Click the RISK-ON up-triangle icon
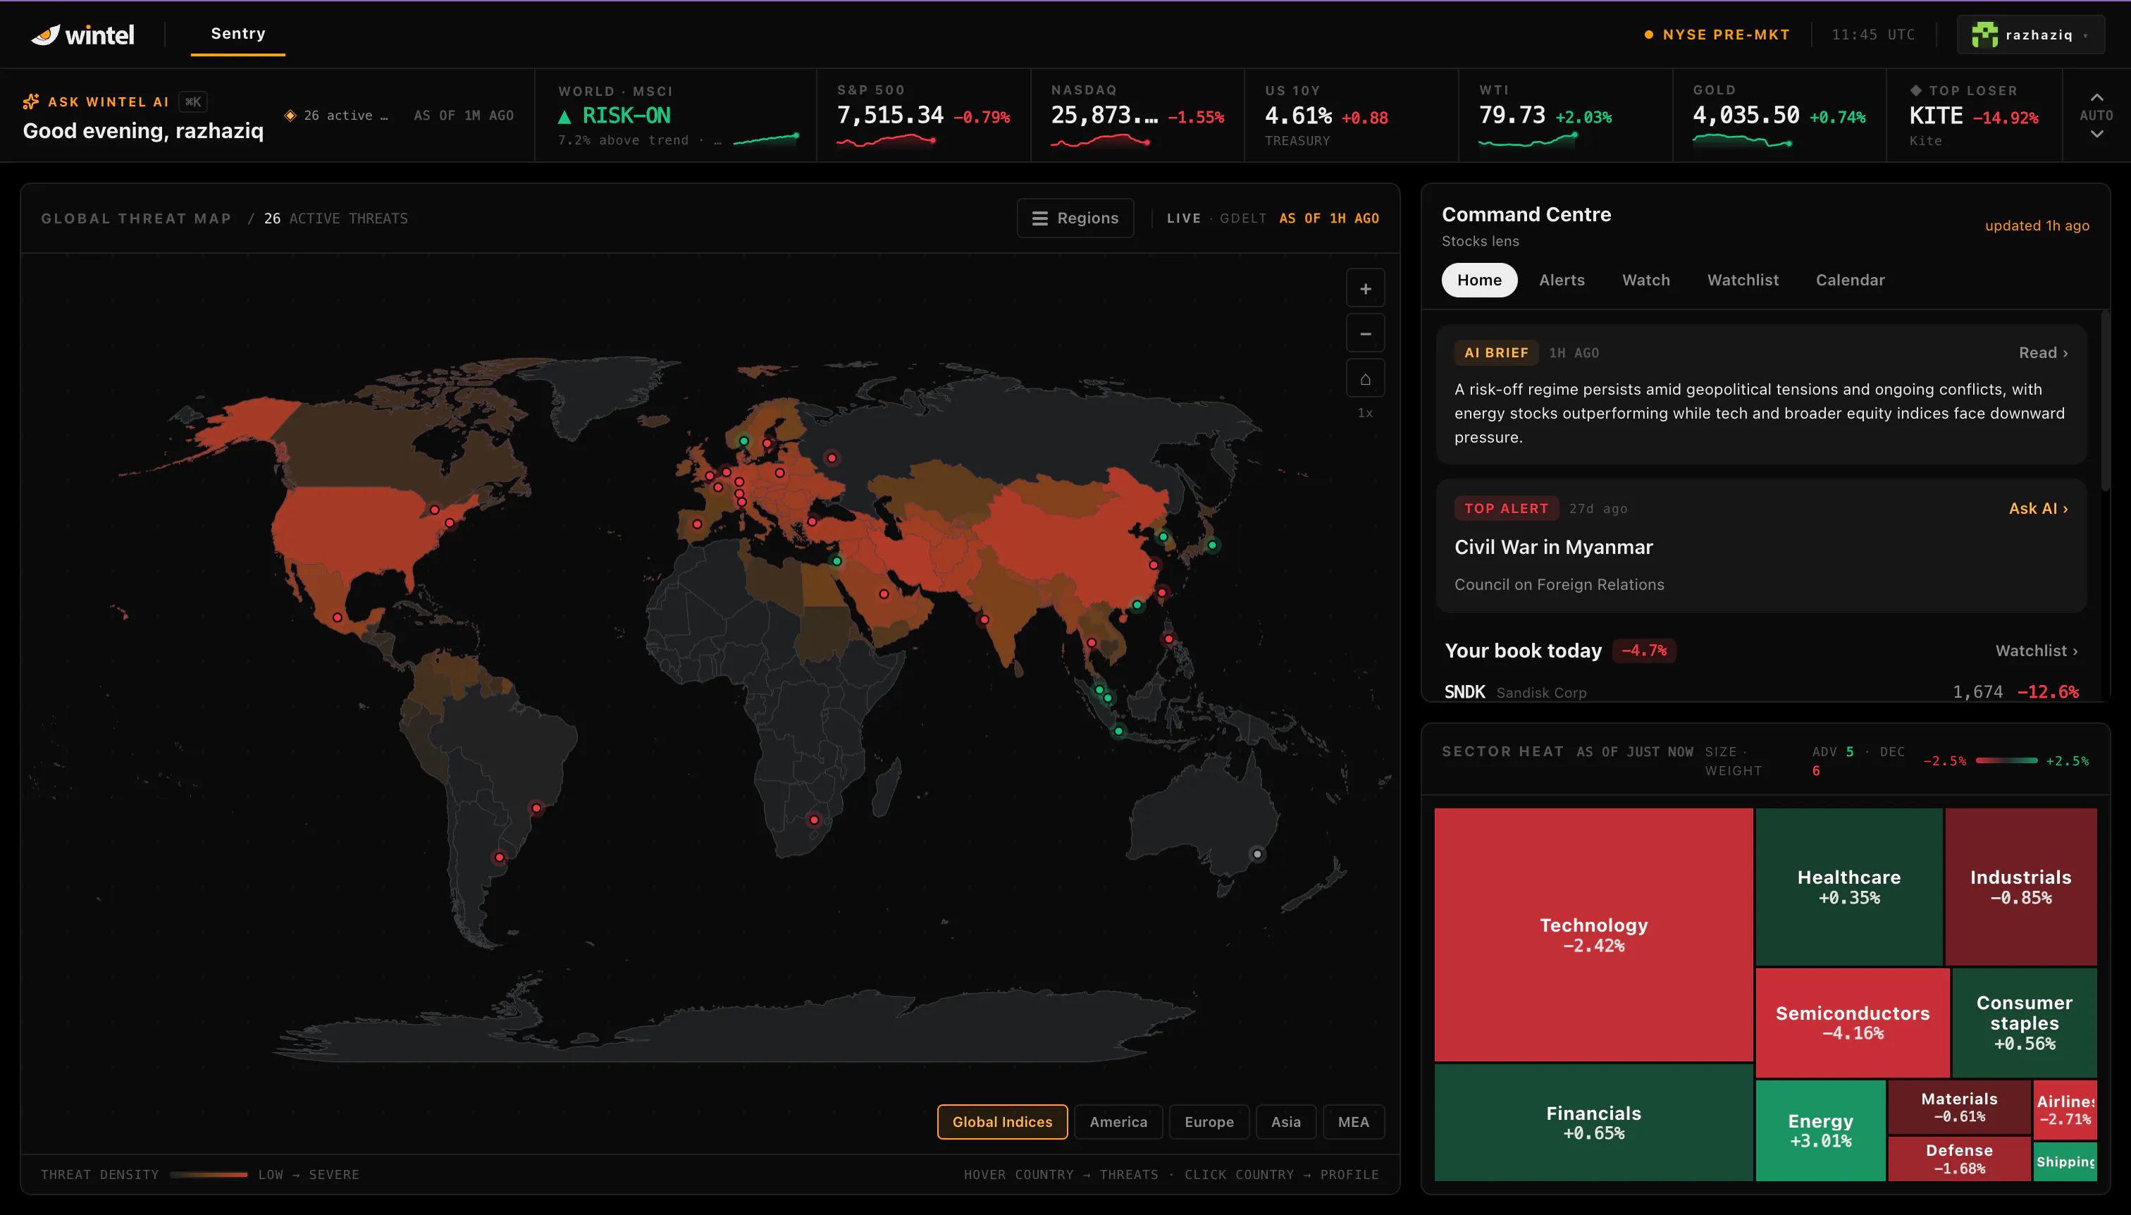The image size is (2131, 1215). [x=565, y=117]
